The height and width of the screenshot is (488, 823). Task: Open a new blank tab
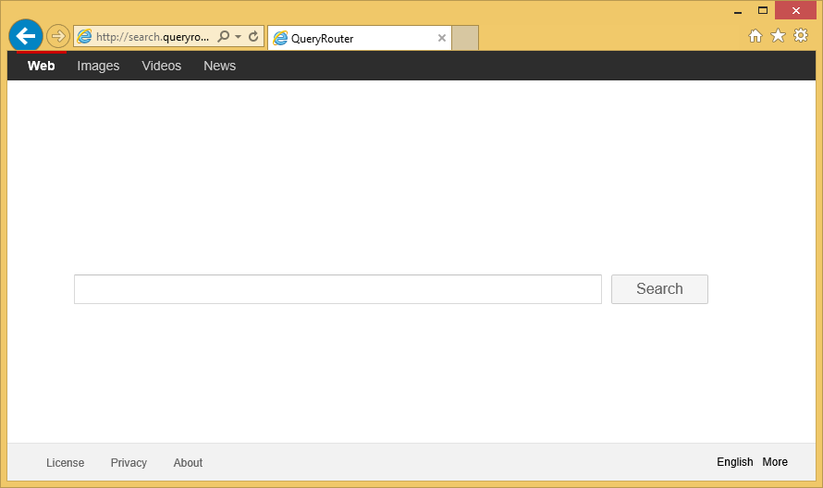[x=465, y=38]
